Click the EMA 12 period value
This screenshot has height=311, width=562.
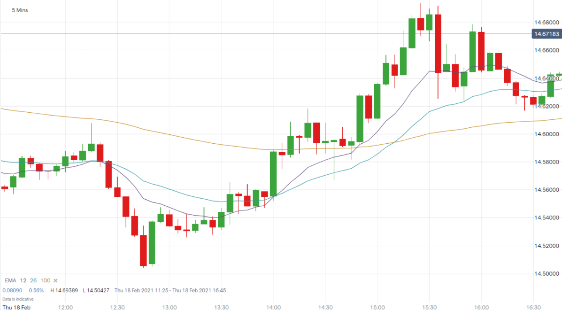pos(23,280)
